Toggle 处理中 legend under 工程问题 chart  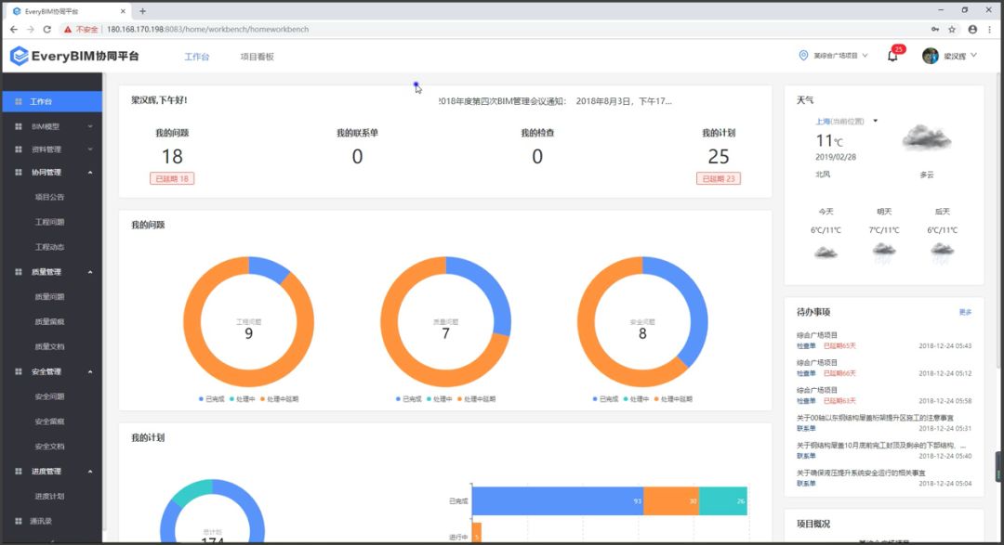242,399
